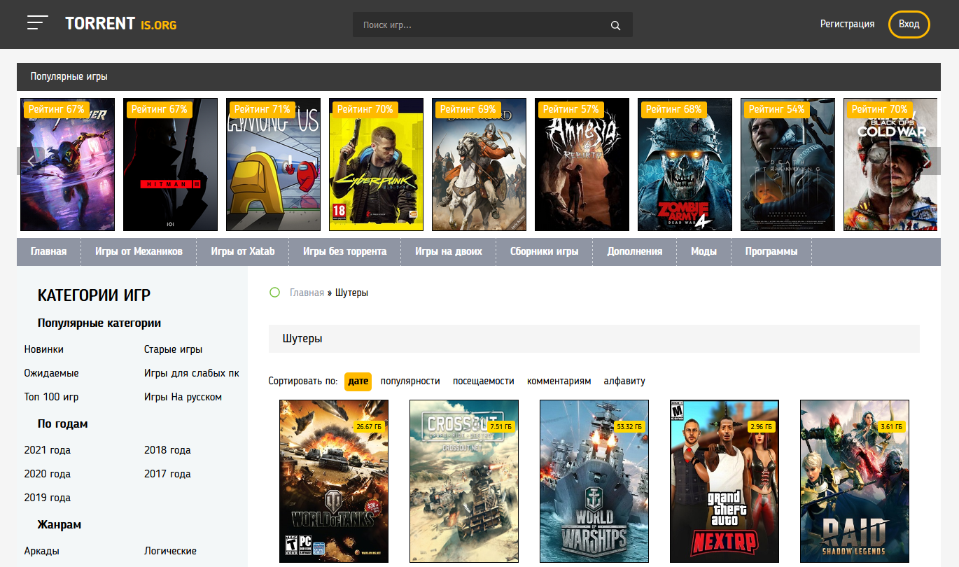The image size is (959, 567).
Task: Click the Рейтинг 71% badge
Action: click(x=262, y=109)
